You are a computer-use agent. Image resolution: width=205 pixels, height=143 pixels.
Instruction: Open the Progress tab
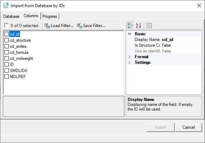pyautogui.click(x=50, y=16)
